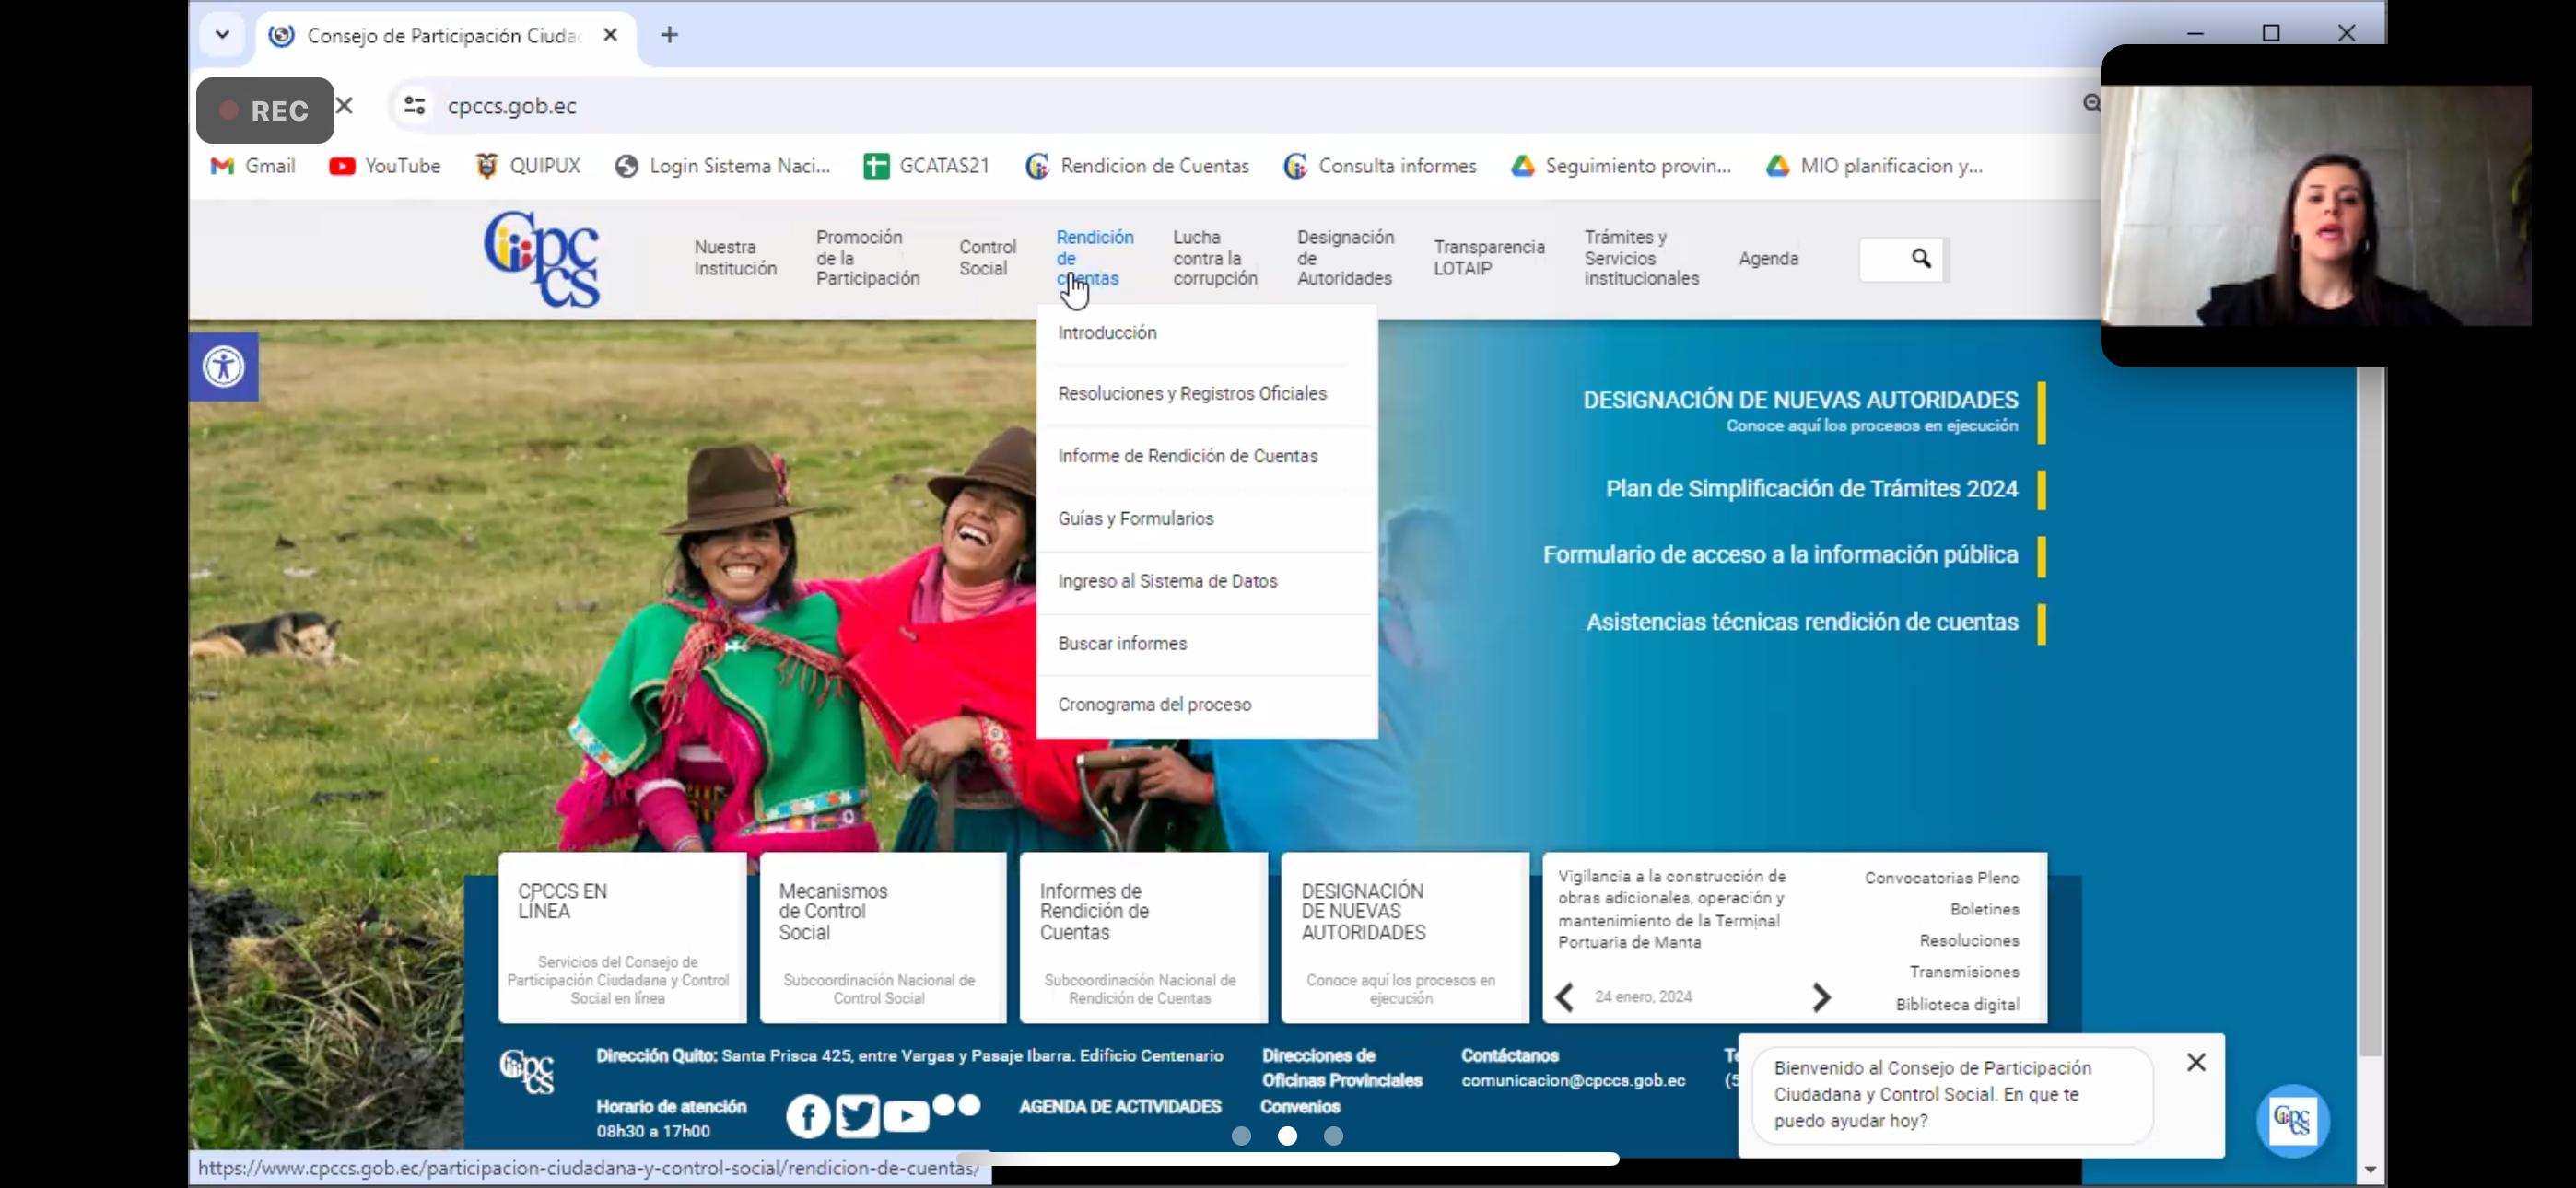This screenshot has height=1188, width=2576.
Task: Open the Twitter social icon
Action: coord(857,1115)
